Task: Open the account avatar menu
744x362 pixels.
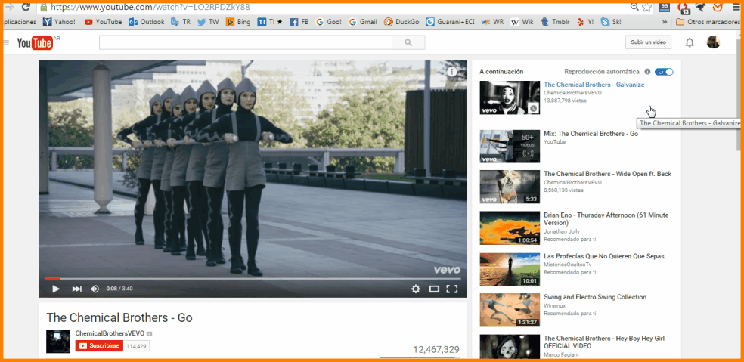Action: pos(713,42)
